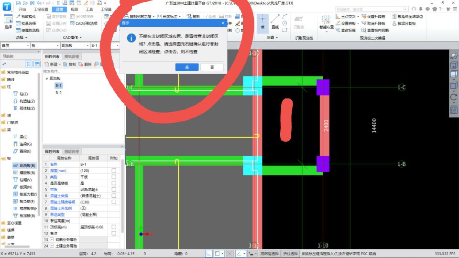Expand 钢筋业务属性 property group
The image size is (459, 258).
pyautogui.click(x=52, y=239)
